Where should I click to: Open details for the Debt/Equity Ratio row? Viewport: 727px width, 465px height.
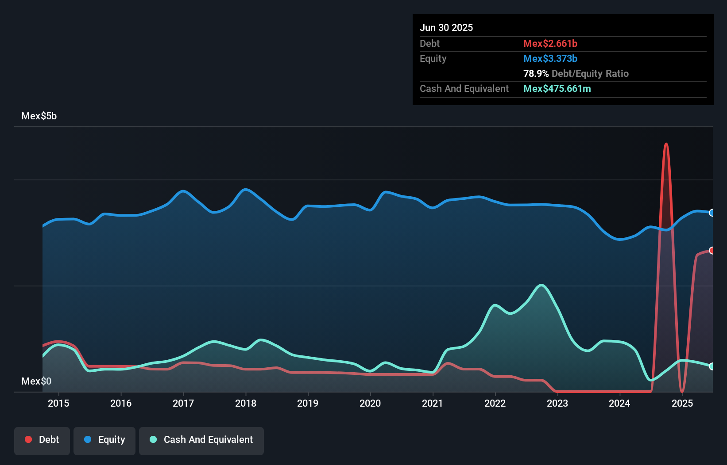coord(576,73)
